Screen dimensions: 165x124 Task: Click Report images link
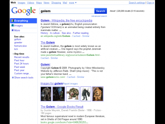70,84
